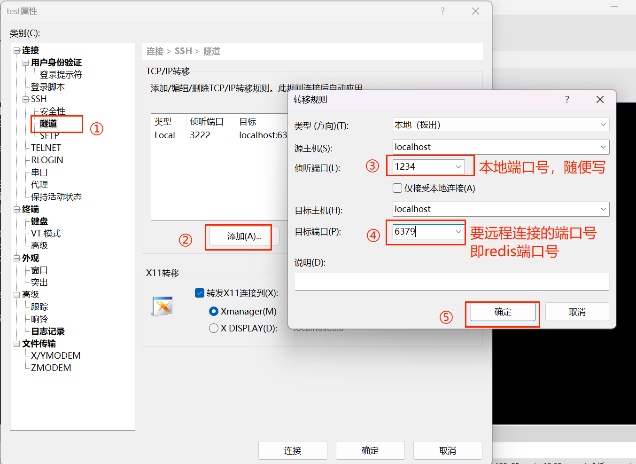This screenshot has width=636, height=464.
Task: Click the help question mark in test属性 titlebar
Action: pyautogui.click(x=442, y=11)
